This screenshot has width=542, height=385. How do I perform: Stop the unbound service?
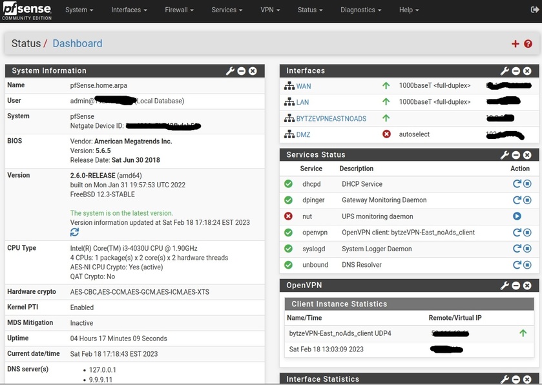(527, 265)
